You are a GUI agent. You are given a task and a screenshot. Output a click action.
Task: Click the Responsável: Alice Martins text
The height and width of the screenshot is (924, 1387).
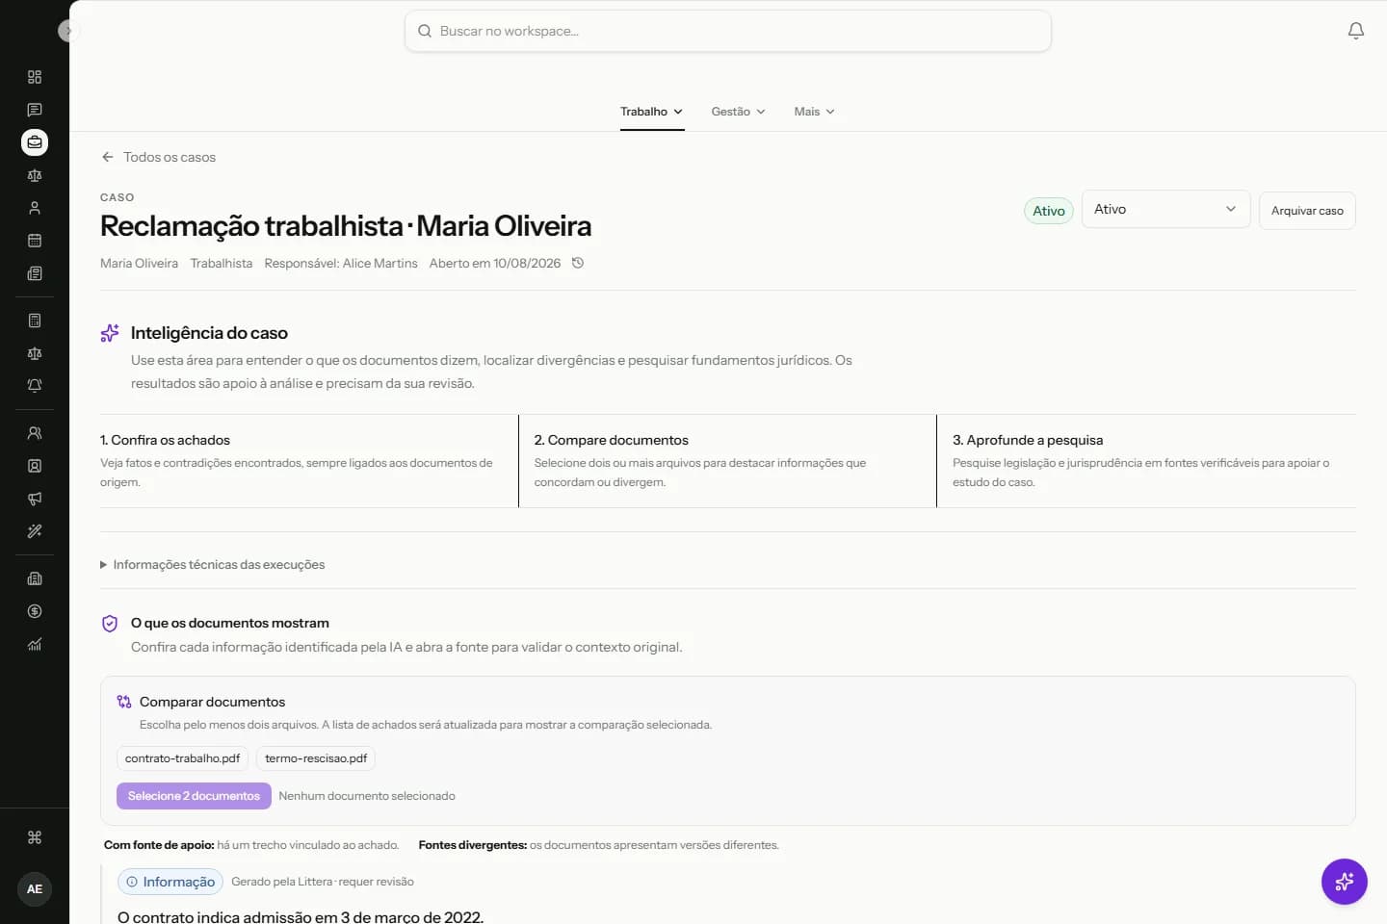pyautogui.click(x=341, y=263)
